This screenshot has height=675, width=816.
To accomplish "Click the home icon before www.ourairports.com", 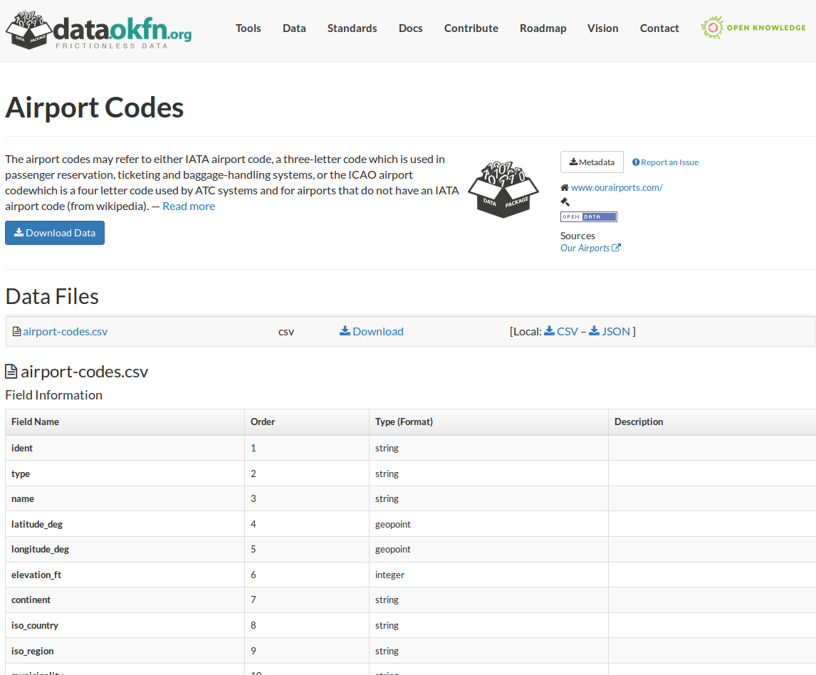I will [x=565, y=187].
